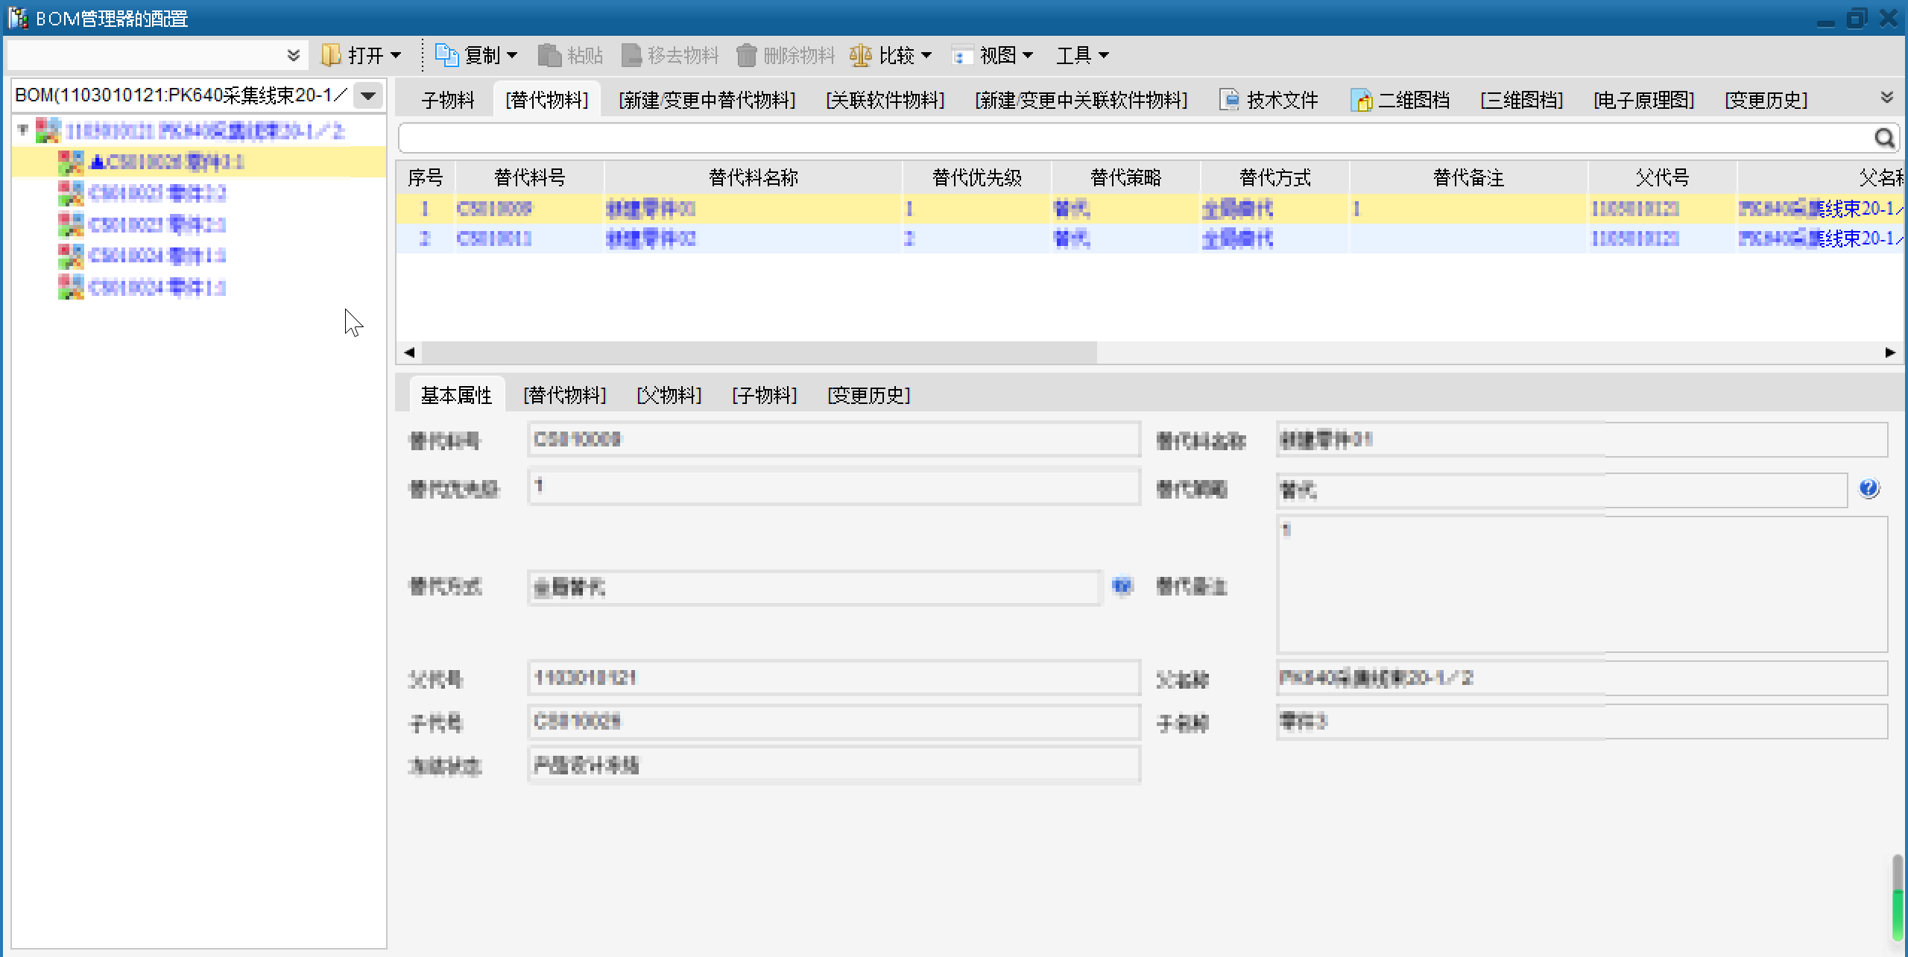
Task: Click the Open folder icon
Action: click(331, 55)
